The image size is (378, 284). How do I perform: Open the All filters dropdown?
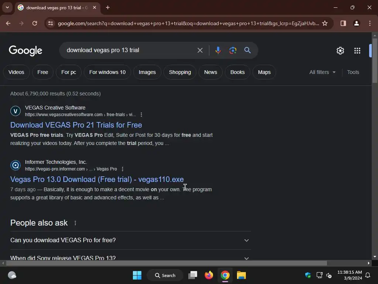coord(322,72)
